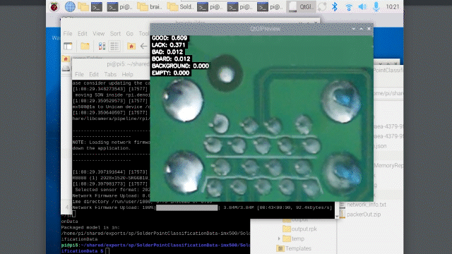Expand the temp folder tree node
This screenshot has height=254, width=452.
tap(279, 238)
